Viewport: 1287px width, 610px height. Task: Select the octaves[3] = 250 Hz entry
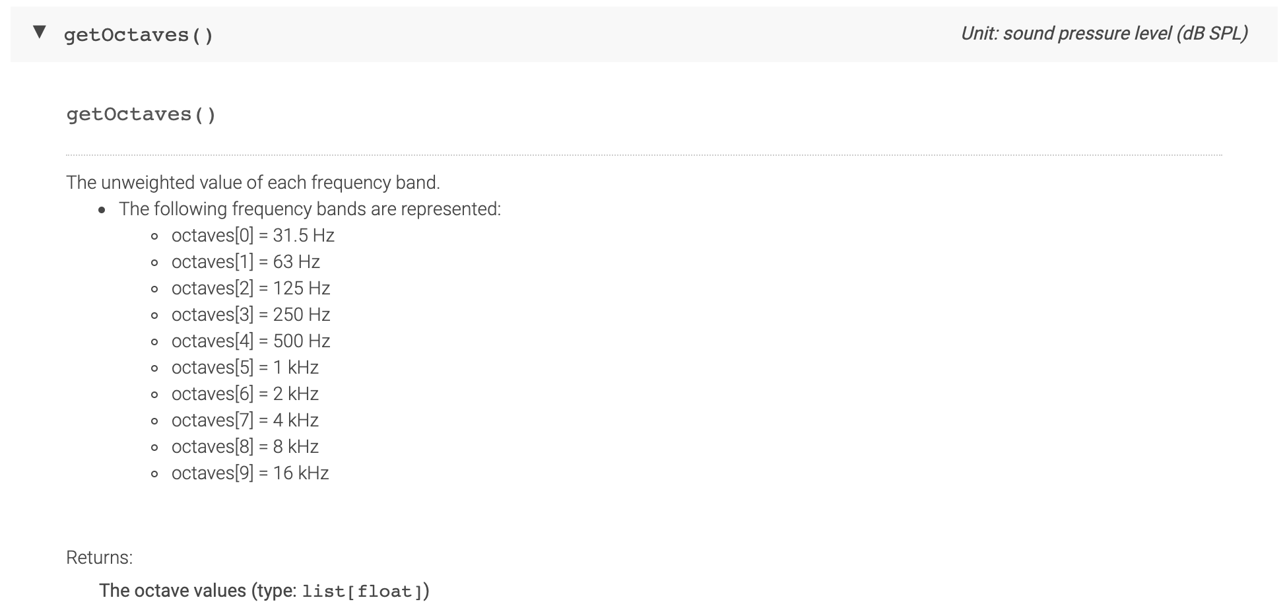click(251, 314)
